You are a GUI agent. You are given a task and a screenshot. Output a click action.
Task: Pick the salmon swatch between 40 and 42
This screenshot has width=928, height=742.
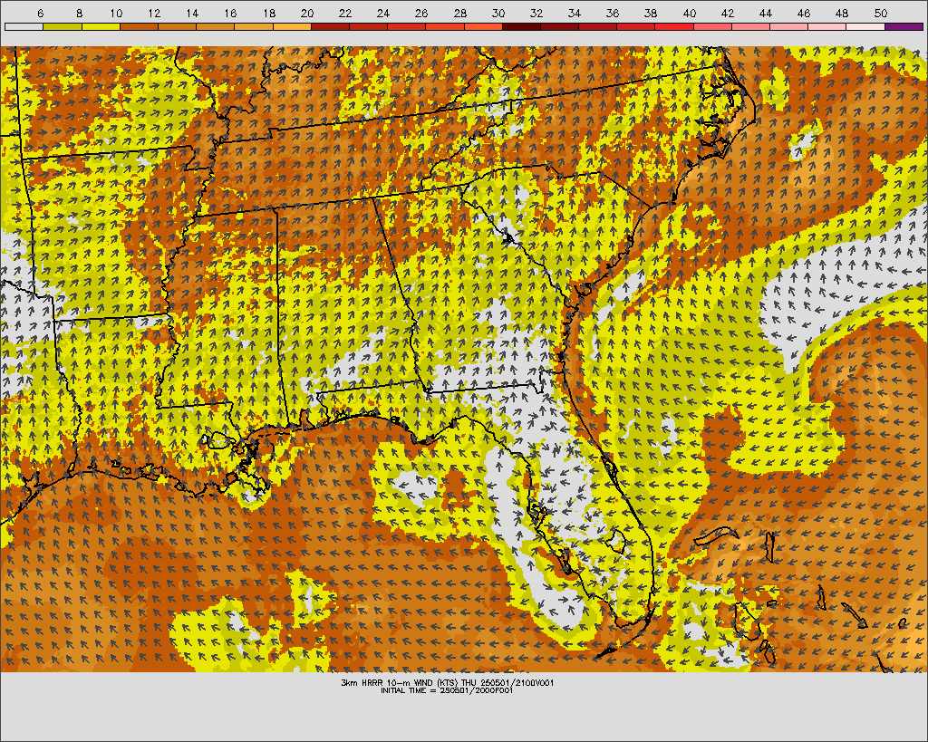712,26
